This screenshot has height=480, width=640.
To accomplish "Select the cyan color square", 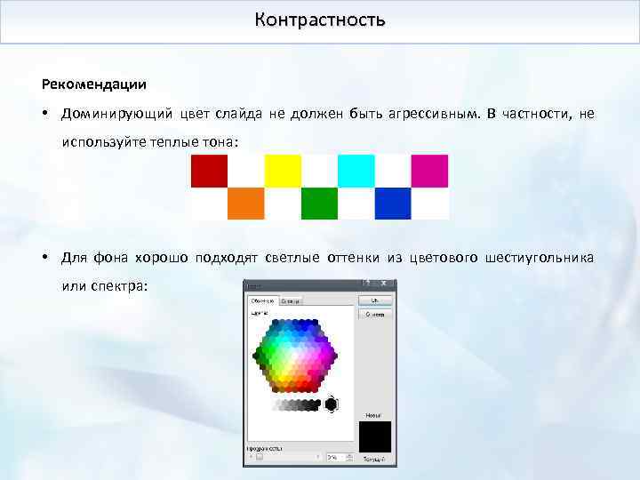I will coord(356,171).
